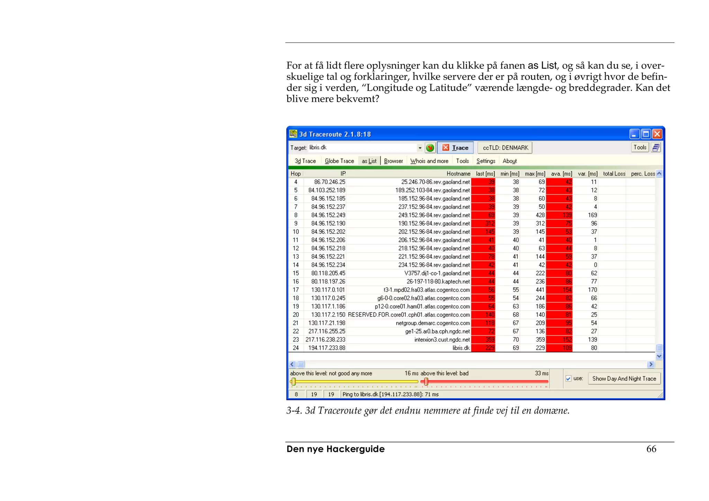Switch to the Globe Trace tab

339,161
